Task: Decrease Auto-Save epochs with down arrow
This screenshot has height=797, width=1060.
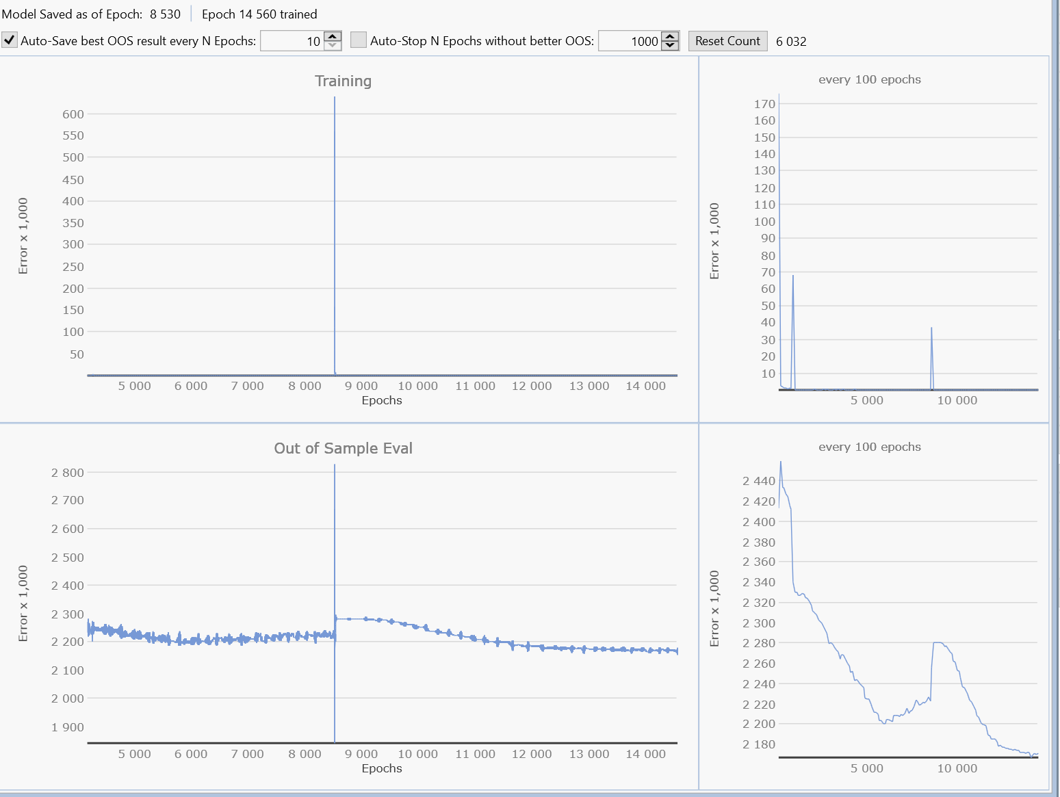Action: [333, 46]
